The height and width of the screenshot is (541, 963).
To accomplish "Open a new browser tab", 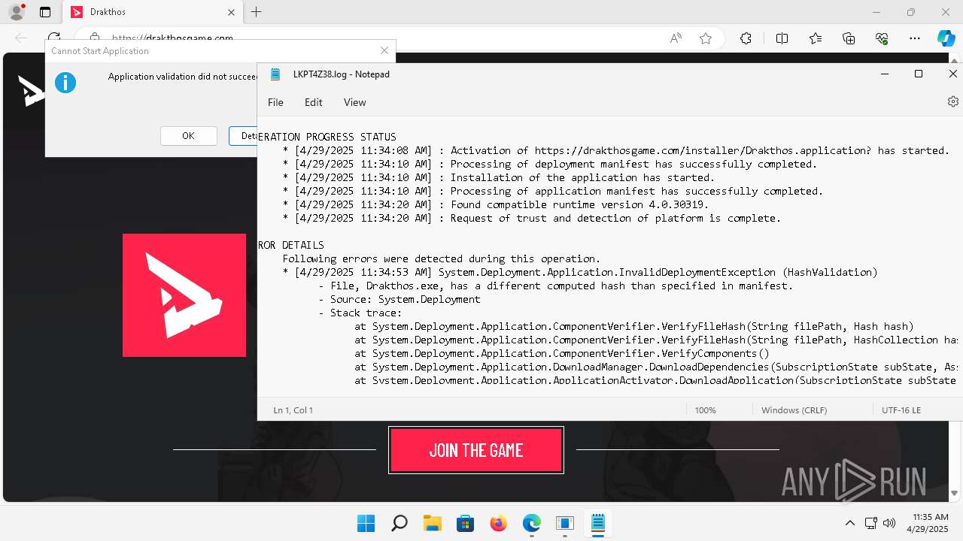I will pos(257,12).
